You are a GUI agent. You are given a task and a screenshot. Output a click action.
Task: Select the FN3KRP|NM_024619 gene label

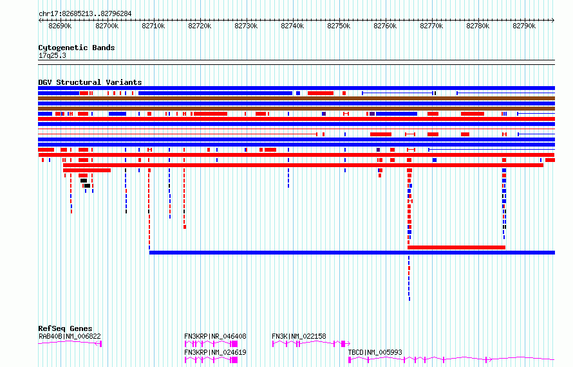[x=215, y=352]
